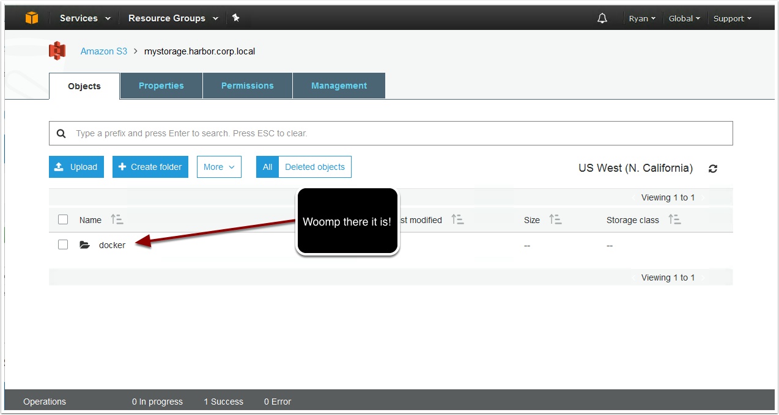779x415 pixels.
Task: Click 1 Success in the status bar
Action: 223,402
